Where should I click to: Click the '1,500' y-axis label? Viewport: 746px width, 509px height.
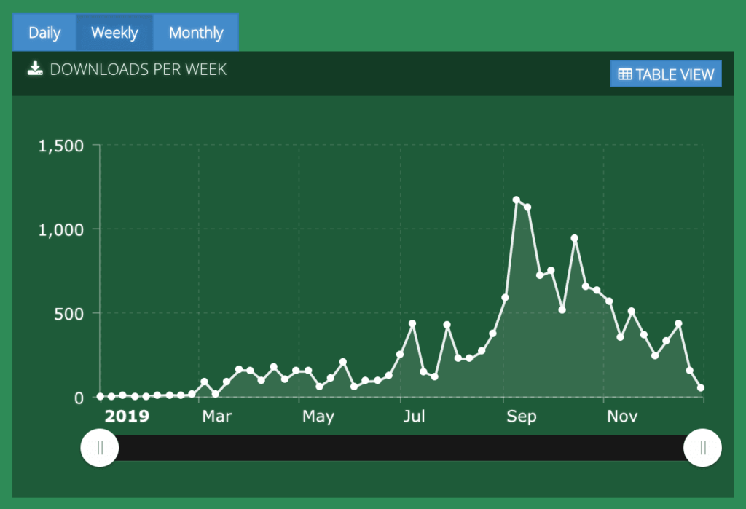[x=61, y=146]
